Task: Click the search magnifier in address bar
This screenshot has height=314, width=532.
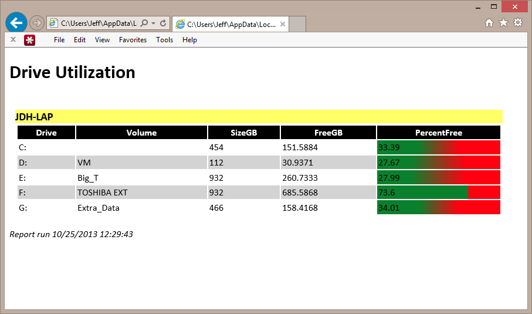Action: [144, 23]
